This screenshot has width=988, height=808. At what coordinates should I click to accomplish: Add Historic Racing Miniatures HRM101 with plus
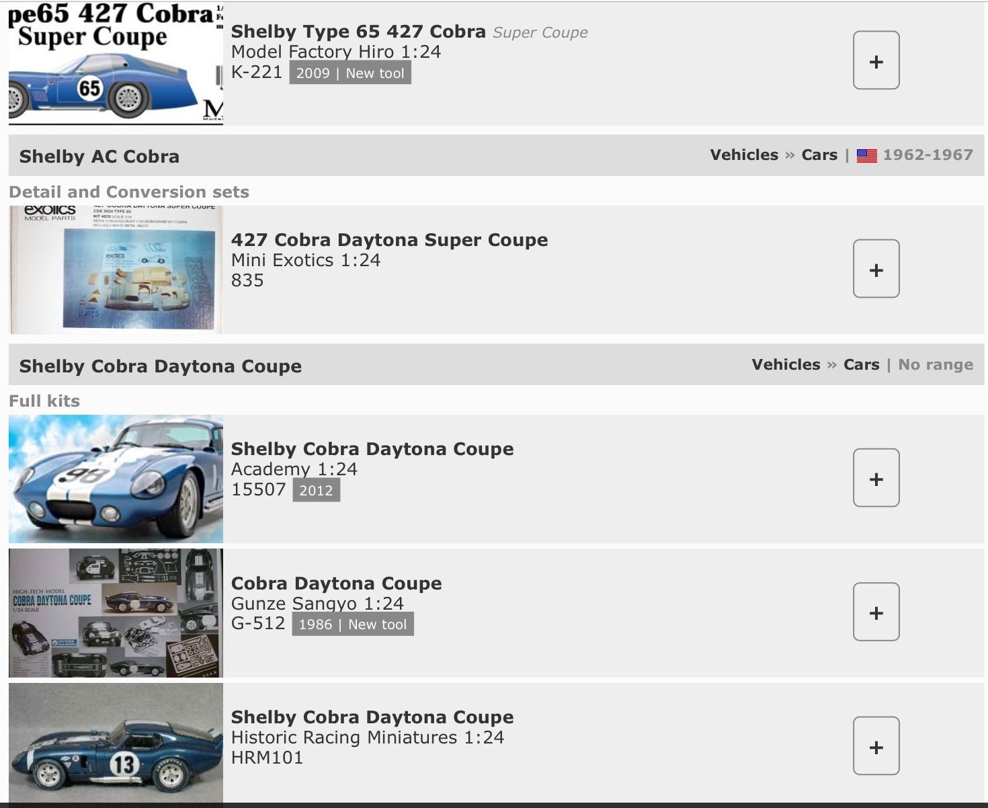coord(876,746)
